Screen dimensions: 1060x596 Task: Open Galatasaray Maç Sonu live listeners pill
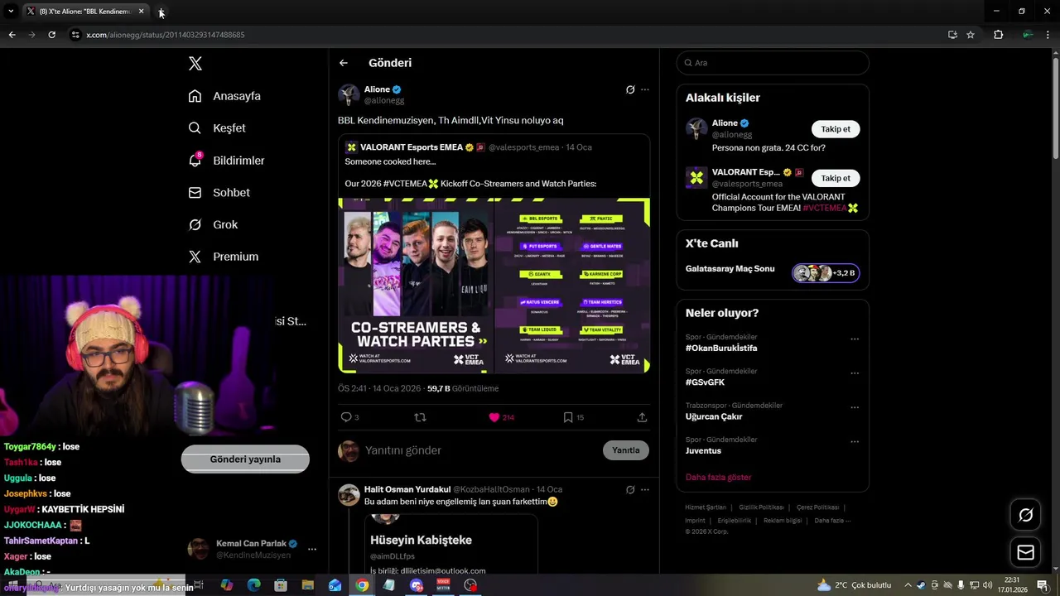click(x=826, y=272)
